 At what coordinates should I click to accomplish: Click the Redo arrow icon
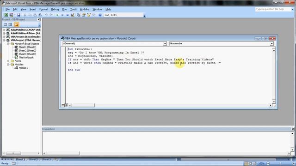51,15
